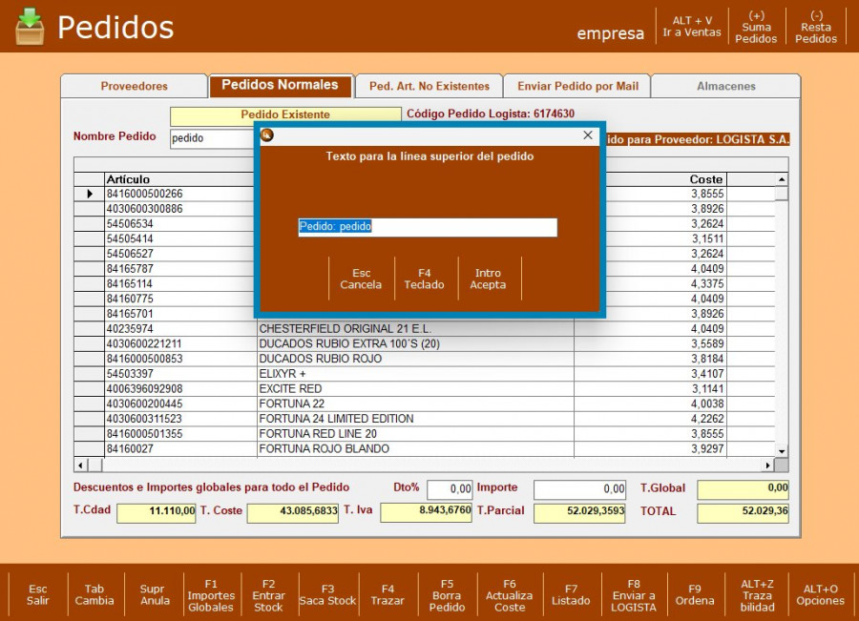
Task: Click the F5 Borra Pedido button
Action: 447,595
